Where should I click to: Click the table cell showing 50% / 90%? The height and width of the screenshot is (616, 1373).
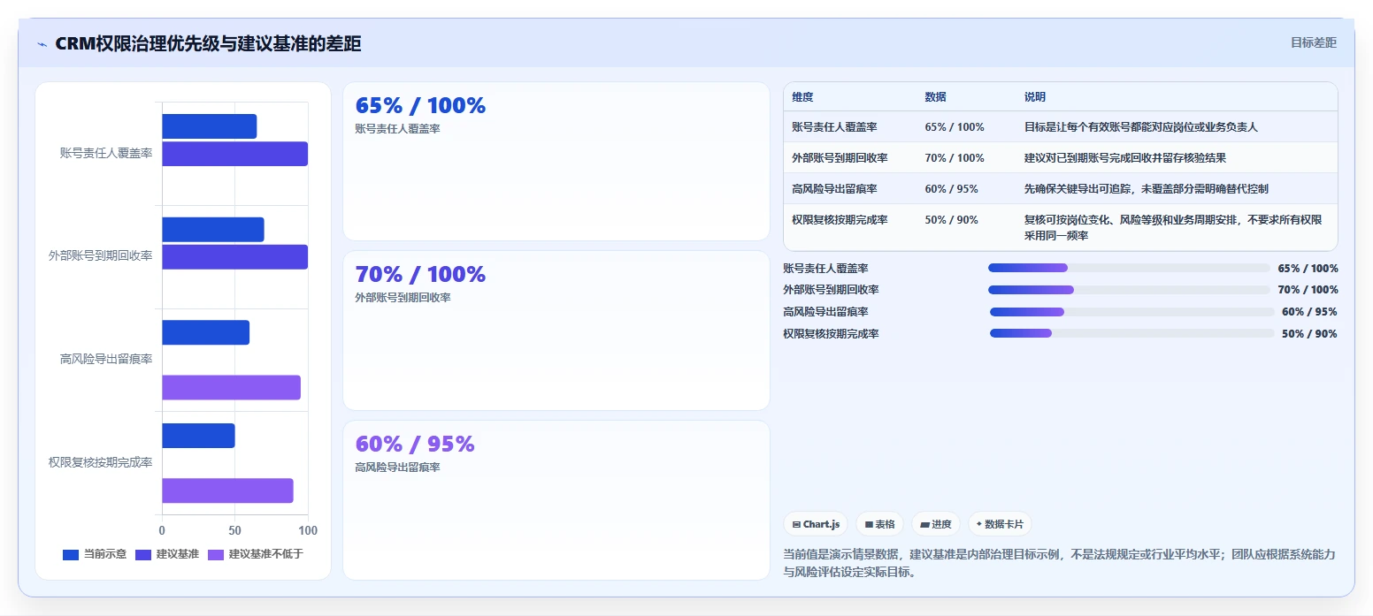pos(951,220)
